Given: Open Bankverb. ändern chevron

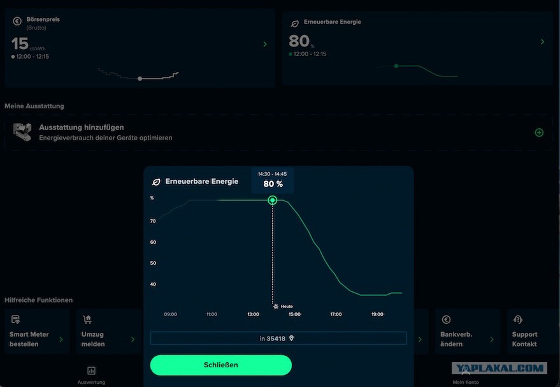Looking at the screenshot, I should point(492,339).
